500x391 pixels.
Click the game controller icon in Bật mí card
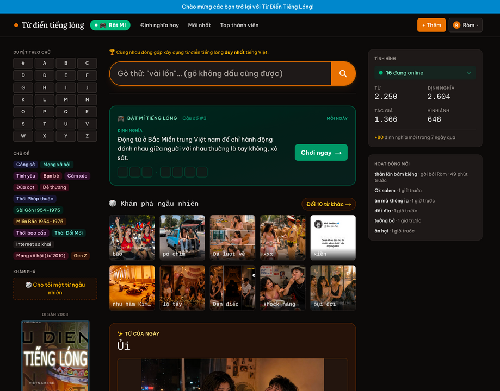click(x=121, y=118)
